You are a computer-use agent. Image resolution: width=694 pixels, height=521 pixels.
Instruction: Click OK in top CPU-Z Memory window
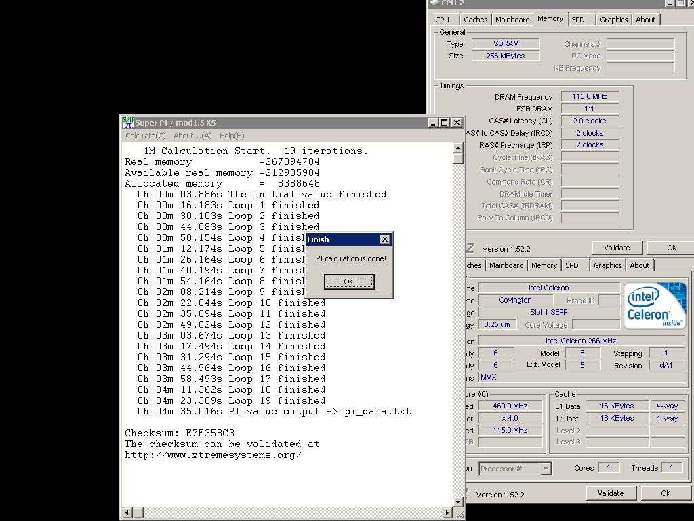672,248
